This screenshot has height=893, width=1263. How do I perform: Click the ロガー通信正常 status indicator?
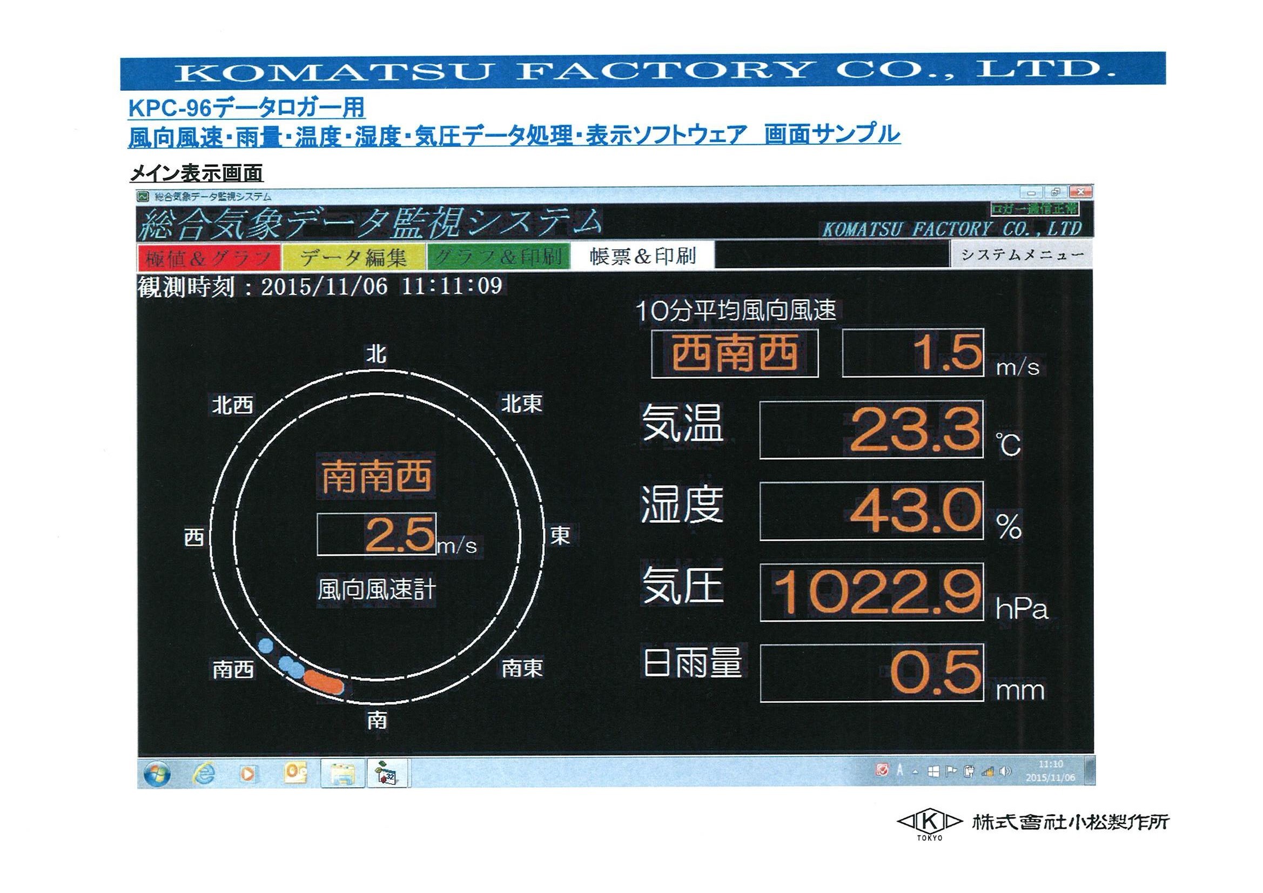coord(1034,209)
